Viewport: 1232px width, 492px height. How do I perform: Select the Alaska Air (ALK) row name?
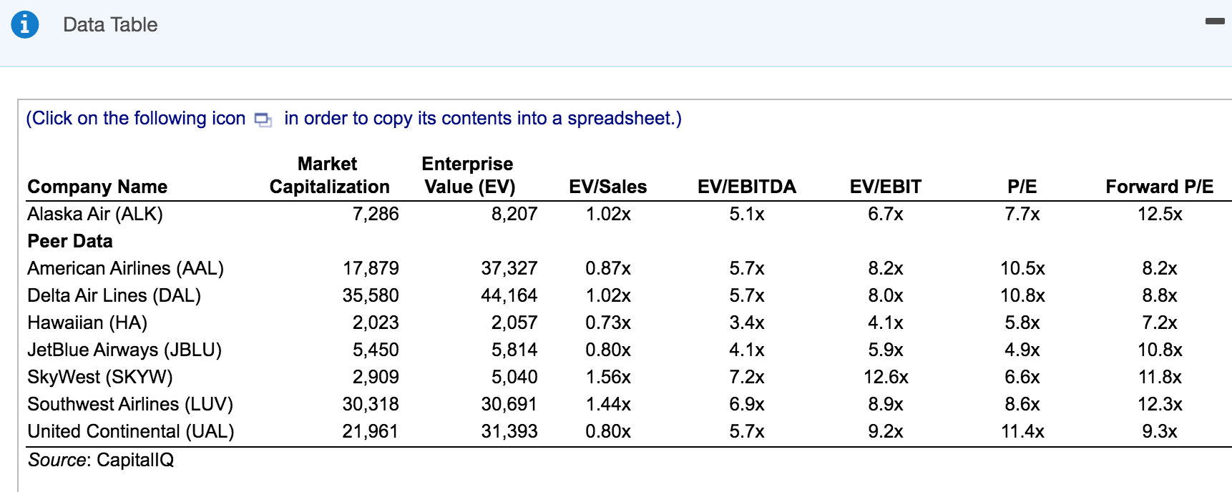95,214
